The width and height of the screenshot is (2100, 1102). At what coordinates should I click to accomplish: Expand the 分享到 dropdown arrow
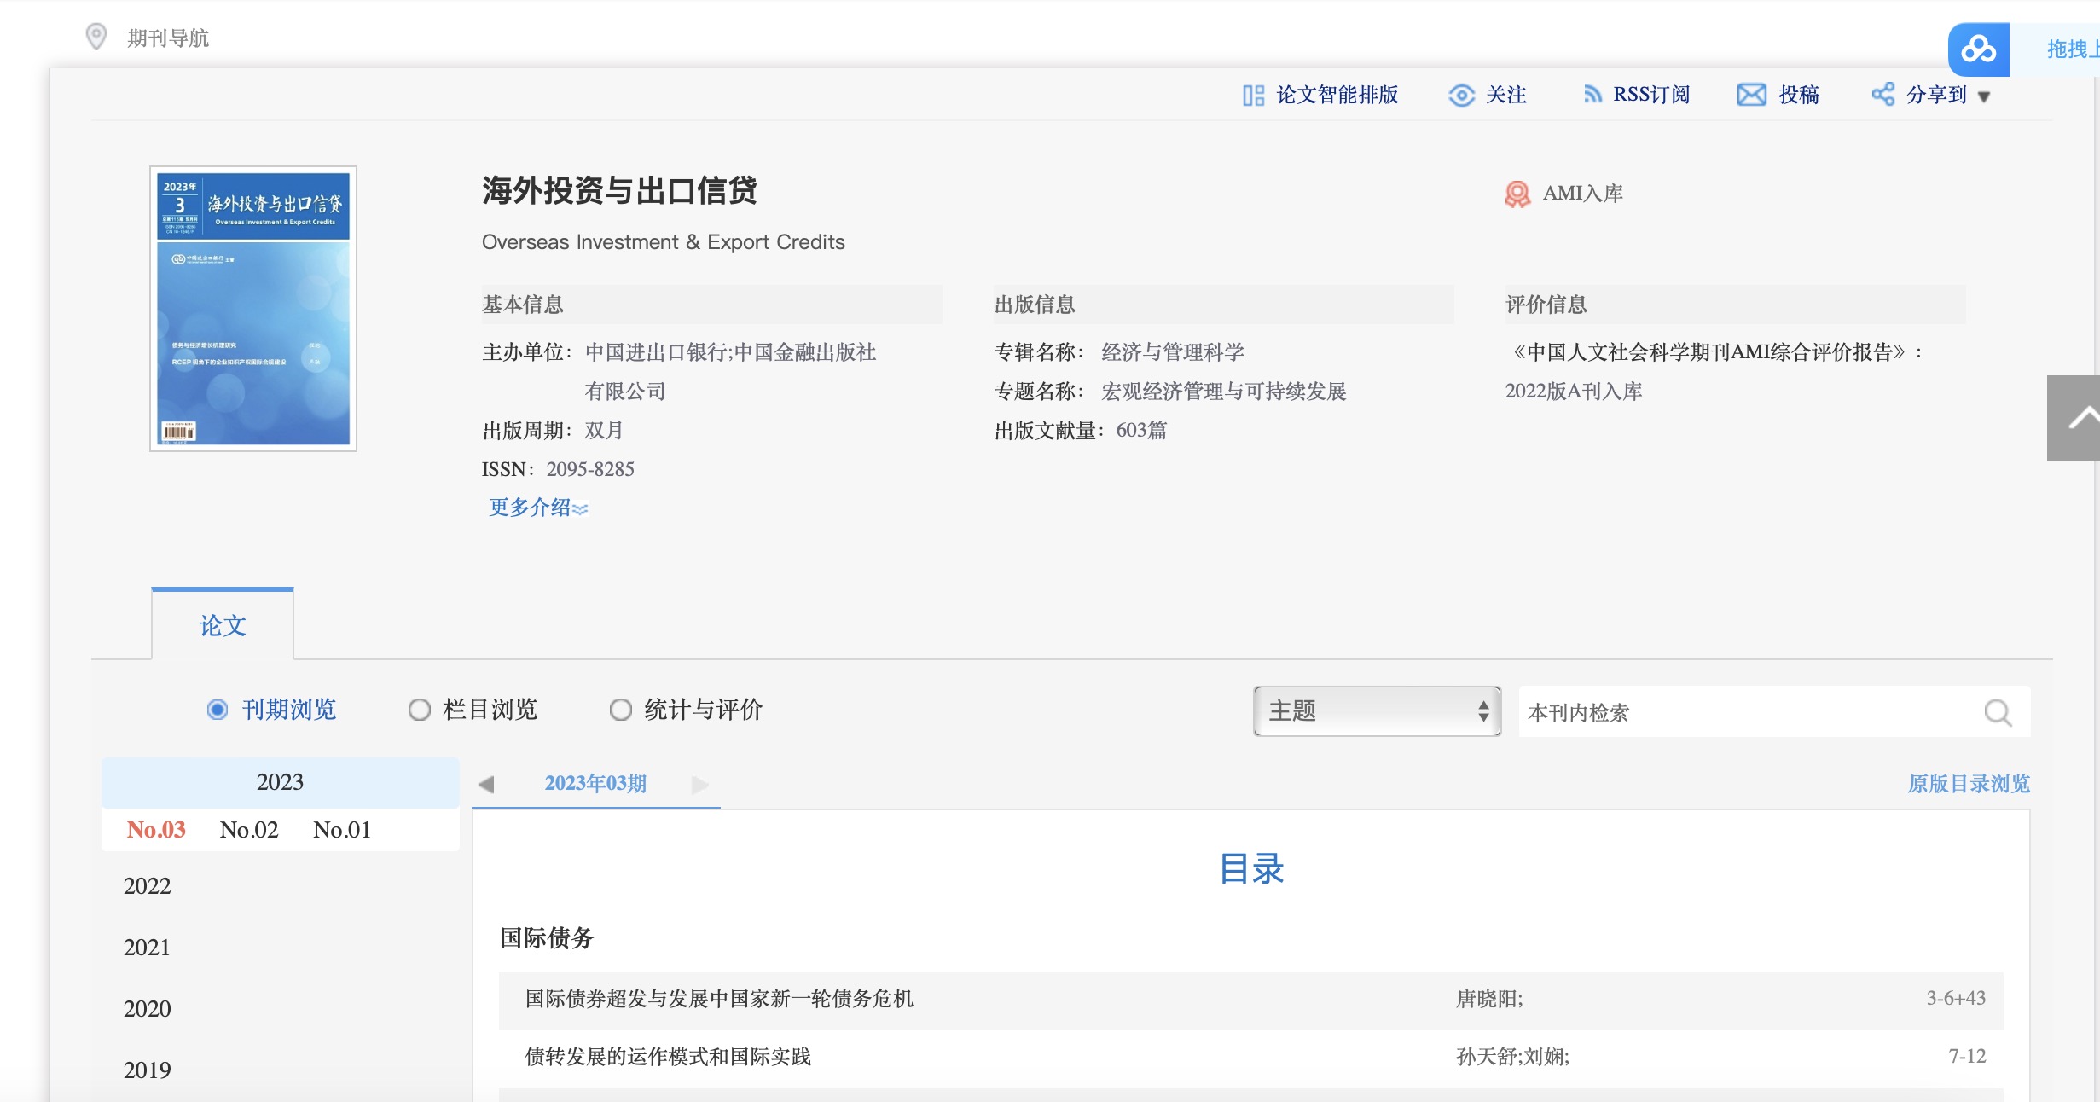click(1984, 96)
